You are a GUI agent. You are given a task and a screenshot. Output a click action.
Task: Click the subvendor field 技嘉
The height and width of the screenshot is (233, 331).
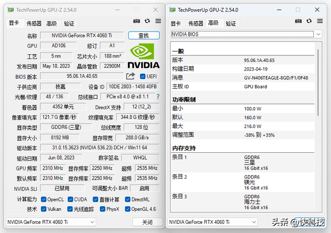coord(61,86)
